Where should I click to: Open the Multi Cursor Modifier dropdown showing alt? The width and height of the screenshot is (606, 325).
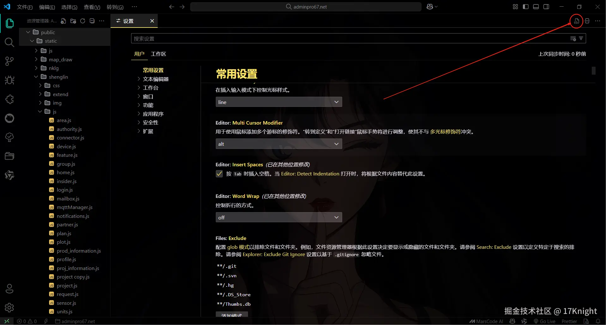pos(278,144)
